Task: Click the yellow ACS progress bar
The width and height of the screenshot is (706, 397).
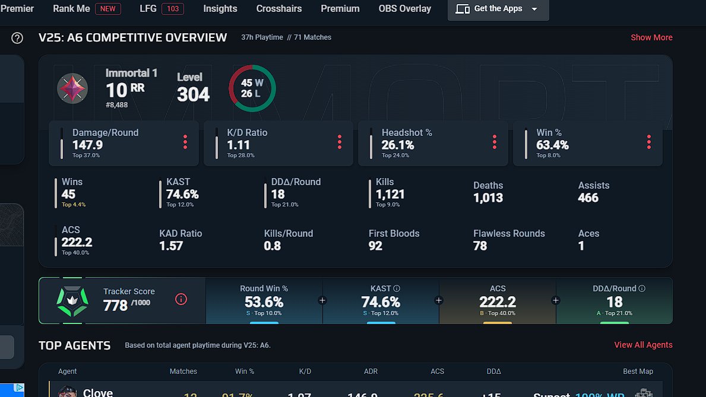Action: [x=498, y=323]
